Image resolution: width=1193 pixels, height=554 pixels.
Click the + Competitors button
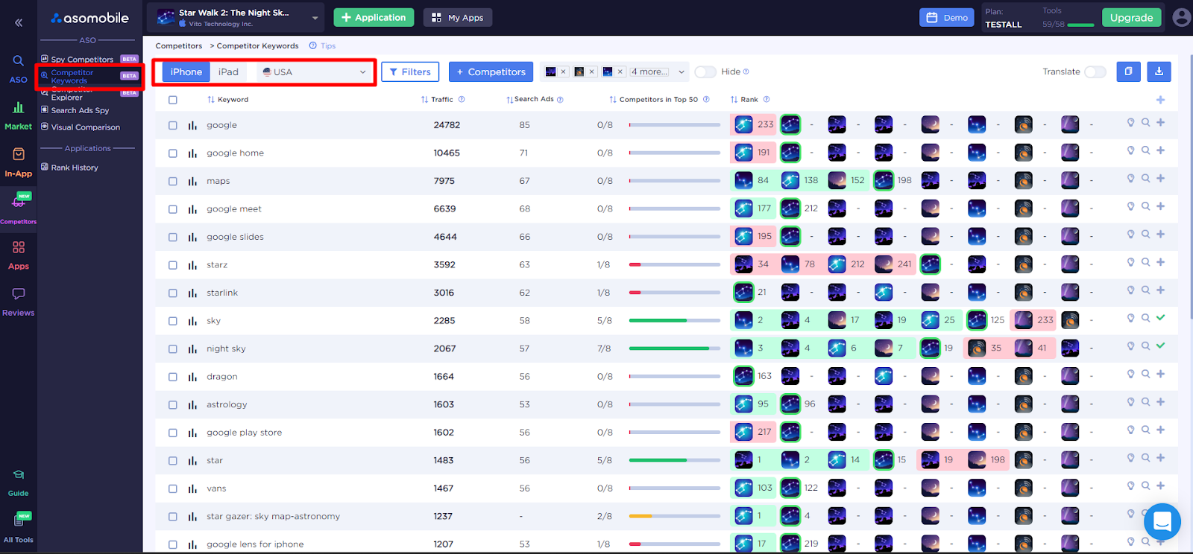click(x=491, y=72)
